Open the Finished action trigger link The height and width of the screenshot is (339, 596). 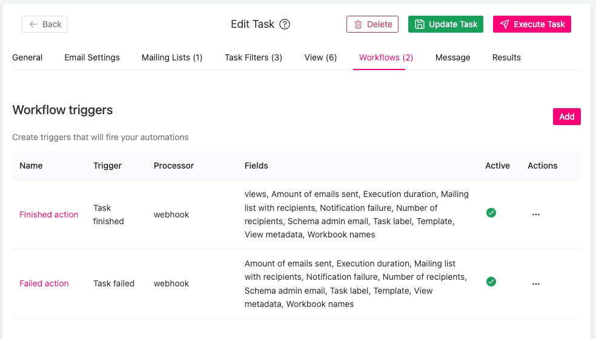click(x=49, y=215)
